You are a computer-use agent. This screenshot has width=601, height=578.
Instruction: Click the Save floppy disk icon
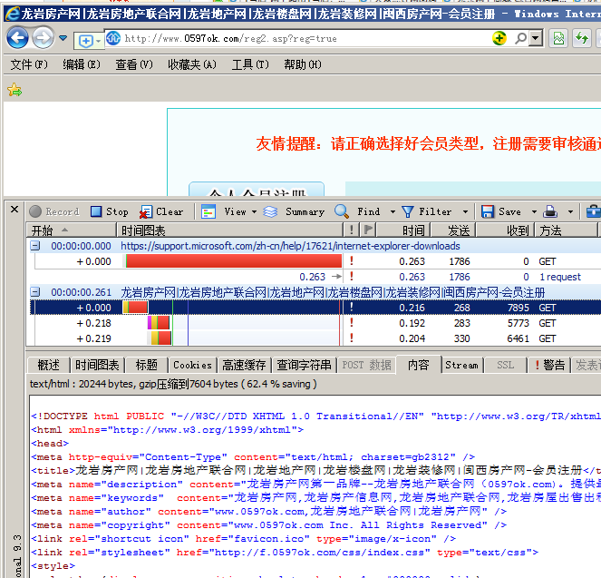pos(488,211)
